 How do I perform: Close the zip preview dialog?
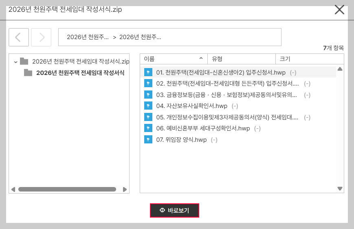(x=339, y=10)
